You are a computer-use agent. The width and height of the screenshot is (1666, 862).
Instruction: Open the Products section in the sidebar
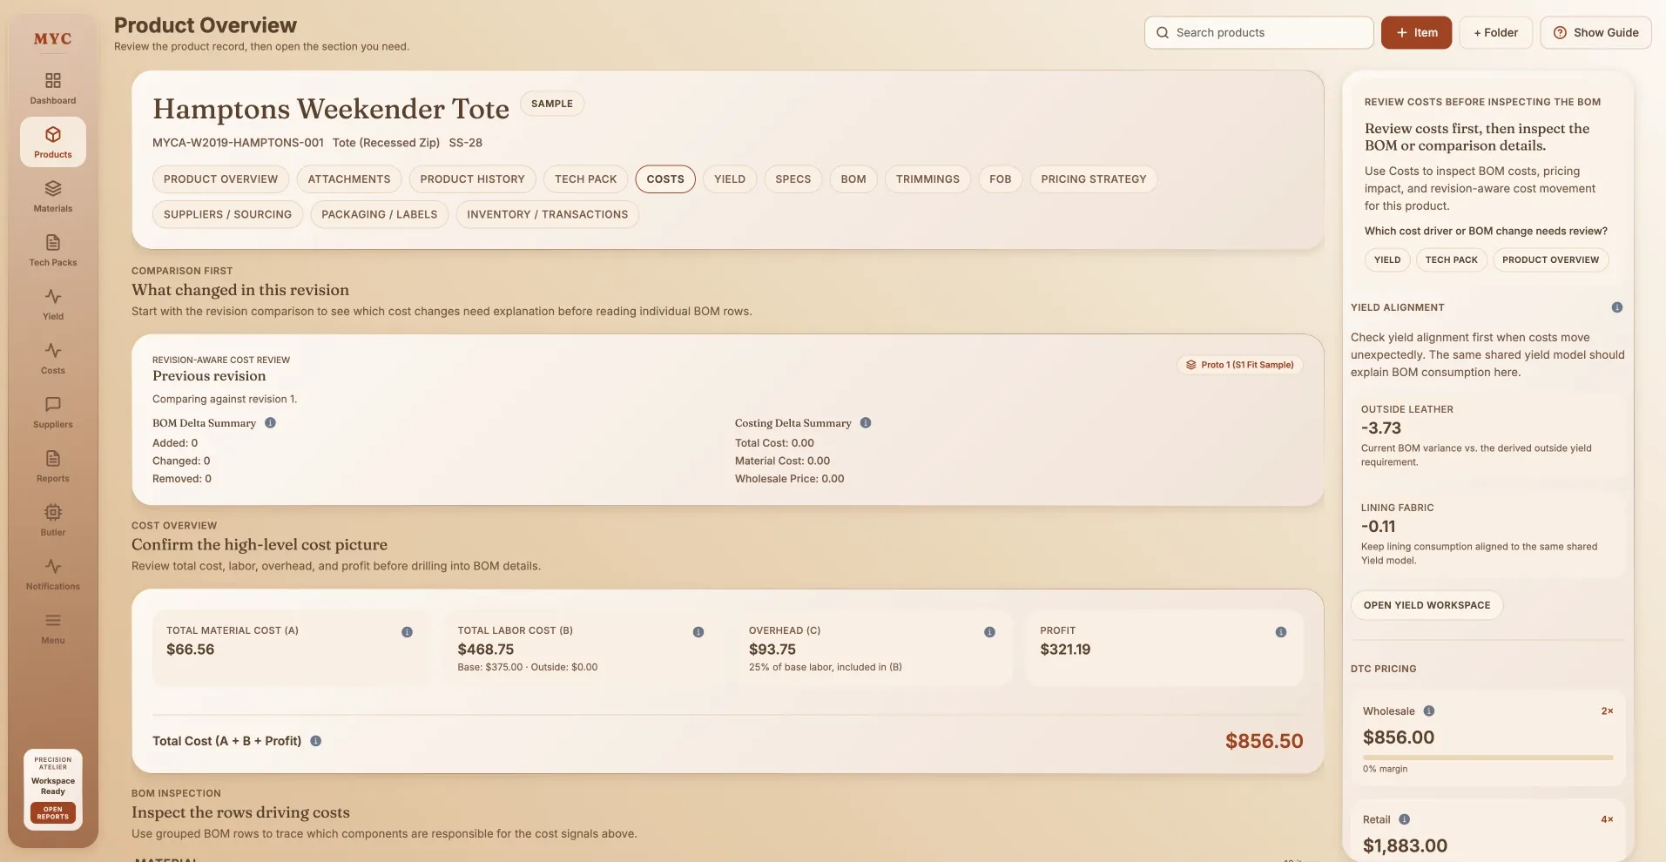click(53, 142)
